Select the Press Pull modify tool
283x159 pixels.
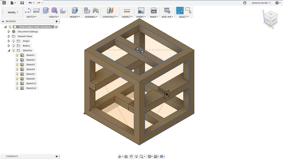(x=75, y=11)
